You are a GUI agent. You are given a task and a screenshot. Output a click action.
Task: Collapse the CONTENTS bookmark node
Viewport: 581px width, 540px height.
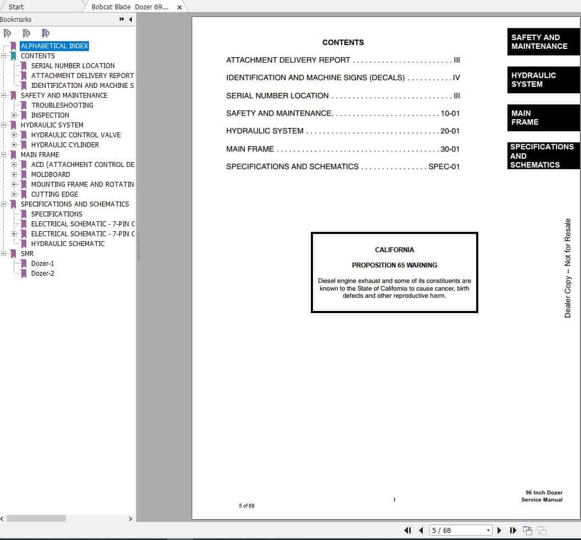(x=4, y=56)
